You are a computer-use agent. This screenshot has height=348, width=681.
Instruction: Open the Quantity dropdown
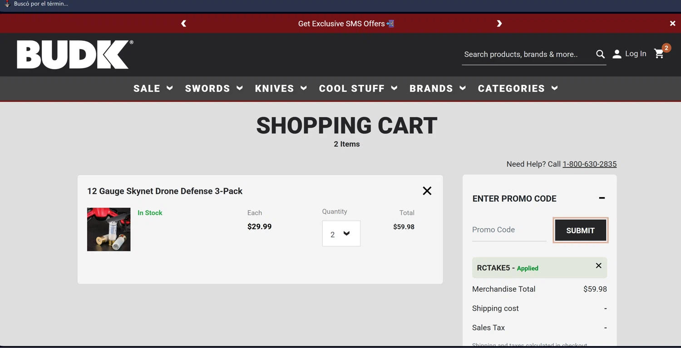341,234
